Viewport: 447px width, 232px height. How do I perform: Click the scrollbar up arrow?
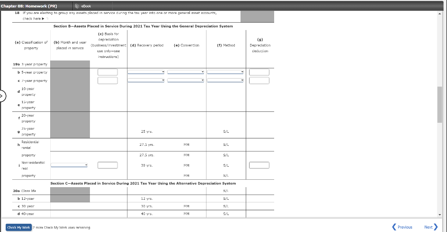click(440, 13)
